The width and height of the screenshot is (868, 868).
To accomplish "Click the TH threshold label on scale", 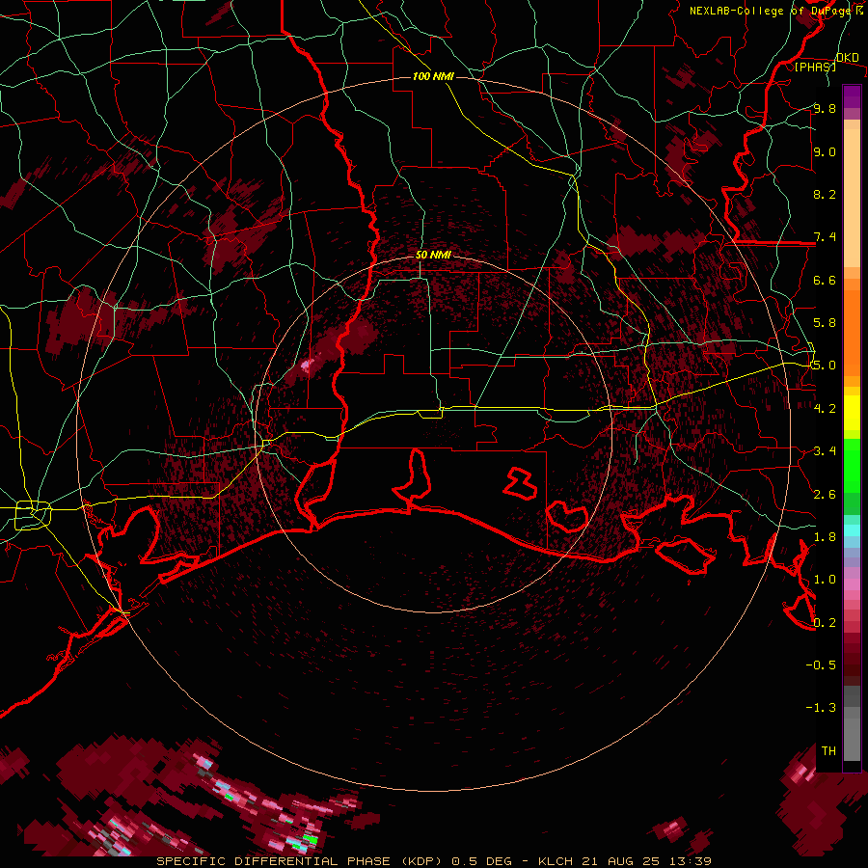I will [828, 751].
